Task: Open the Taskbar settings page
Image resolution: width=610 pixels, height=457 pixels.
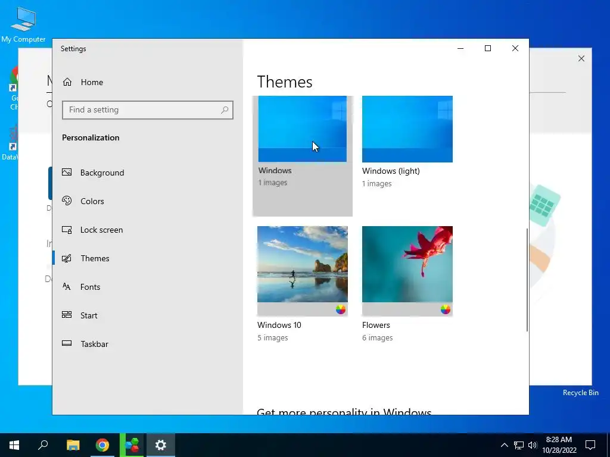Action: click(x=94, y=344)
